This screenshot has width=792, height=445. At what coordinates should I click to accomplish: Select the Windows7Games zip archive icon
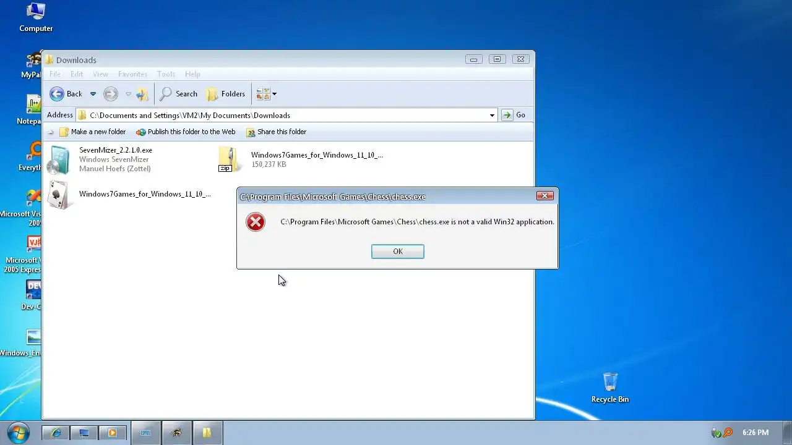(230, 159)
